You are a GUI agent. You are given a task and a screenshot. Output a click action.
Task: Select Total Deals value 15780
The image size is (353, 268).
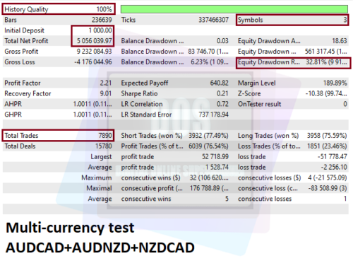pyautogui.click(x=104, y=146)
